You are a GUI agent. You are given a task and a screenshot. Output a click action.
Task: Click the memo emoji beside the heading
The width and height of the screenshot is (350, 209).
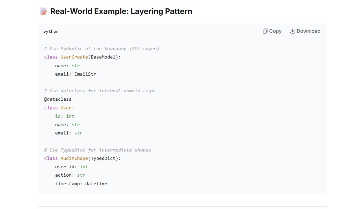44,11
